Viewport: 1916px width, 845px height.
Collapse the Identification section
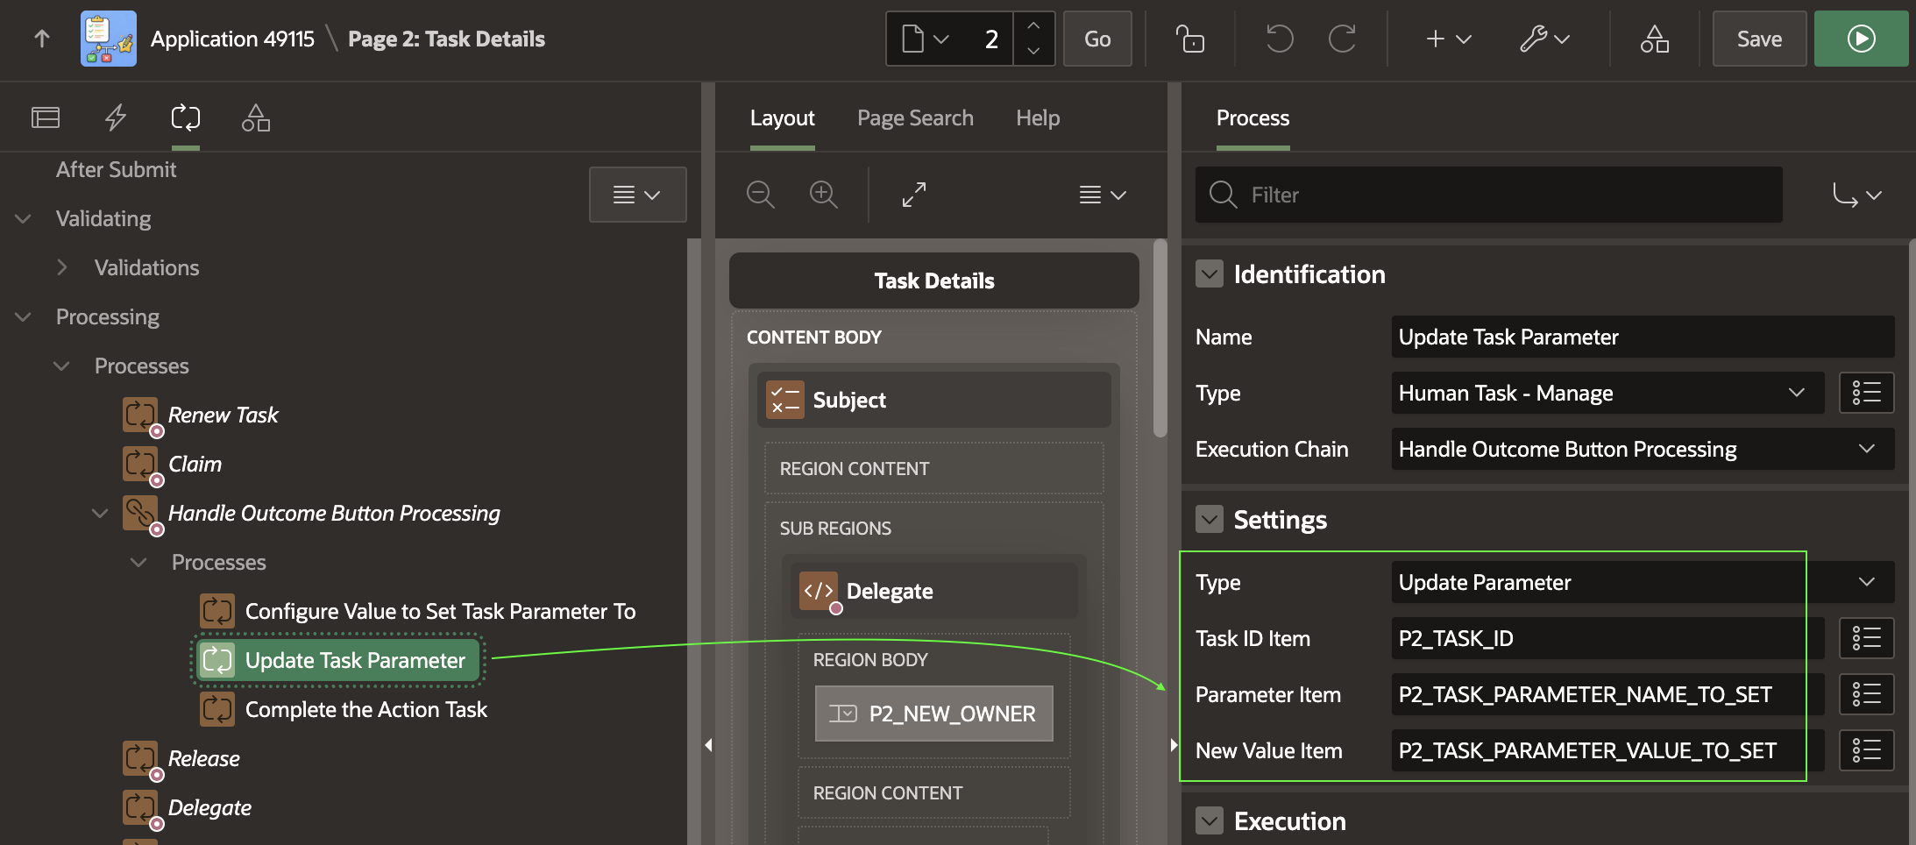(1210, 274)
